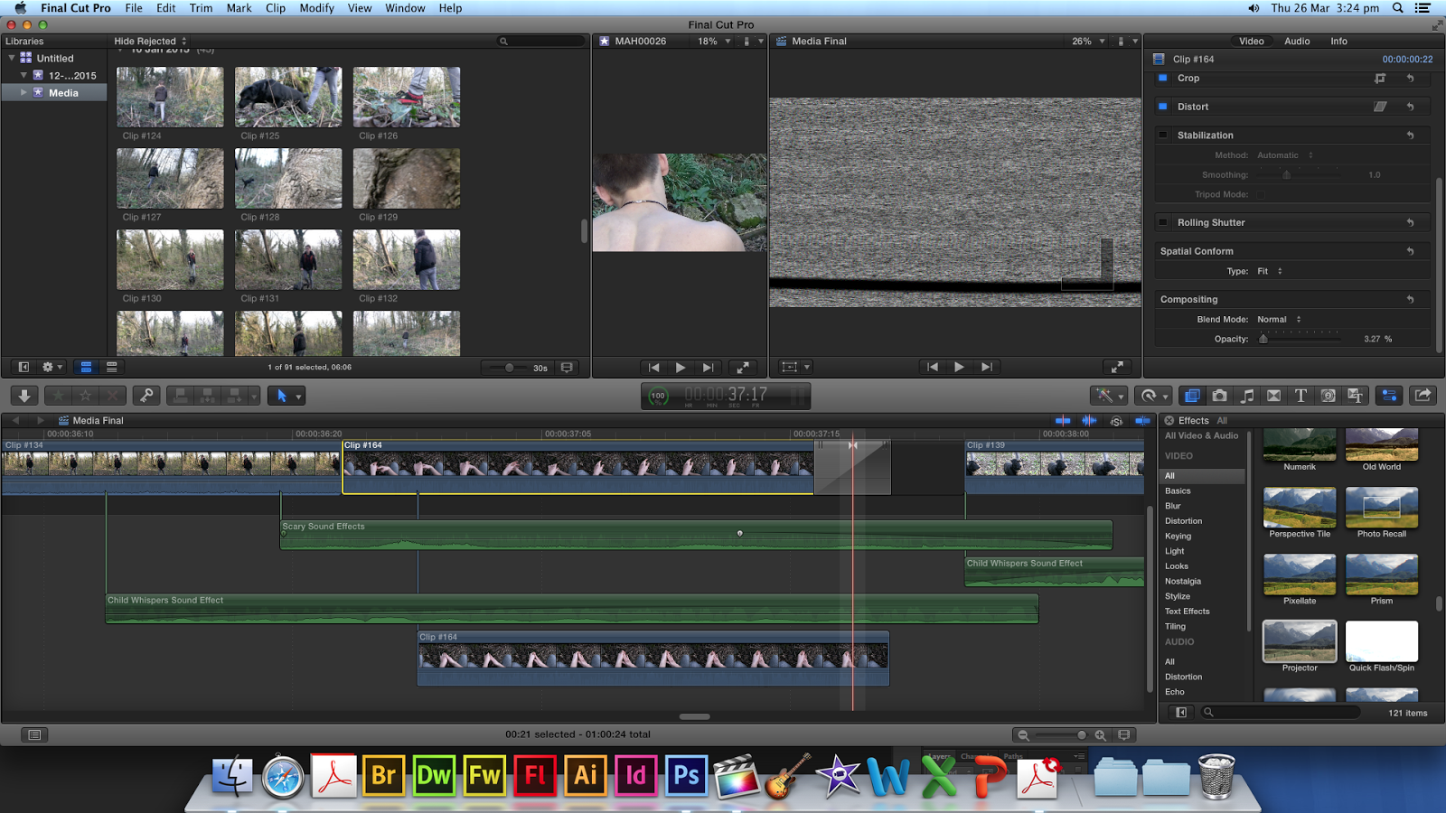Select the Distortion video effects category
Image resolution: width=1446 pixels, height=813 pixels.
coord(1183,521)
